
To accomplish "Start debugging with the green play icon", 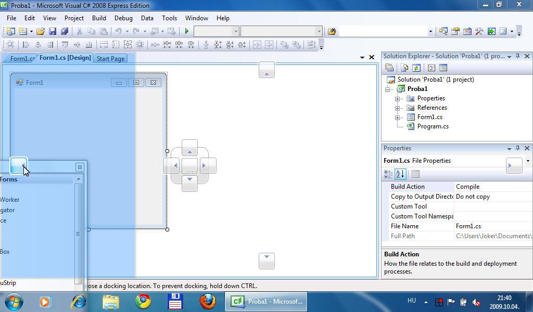I will coord(187,32).
